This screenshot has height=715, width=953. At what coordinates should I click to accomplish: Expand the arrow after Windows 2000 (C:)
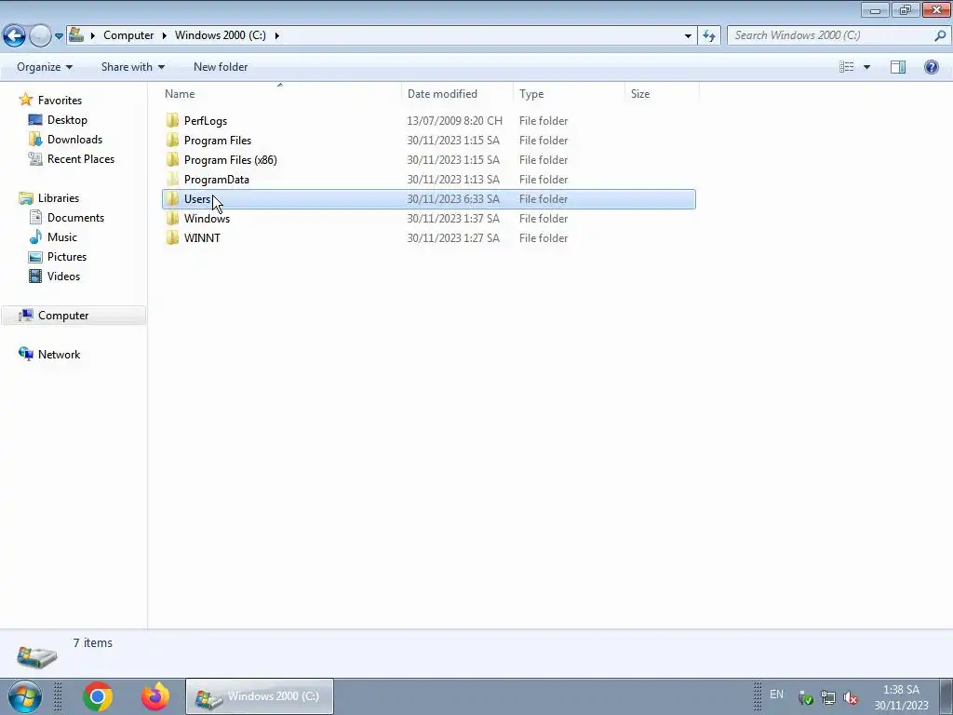pos(276,35)
